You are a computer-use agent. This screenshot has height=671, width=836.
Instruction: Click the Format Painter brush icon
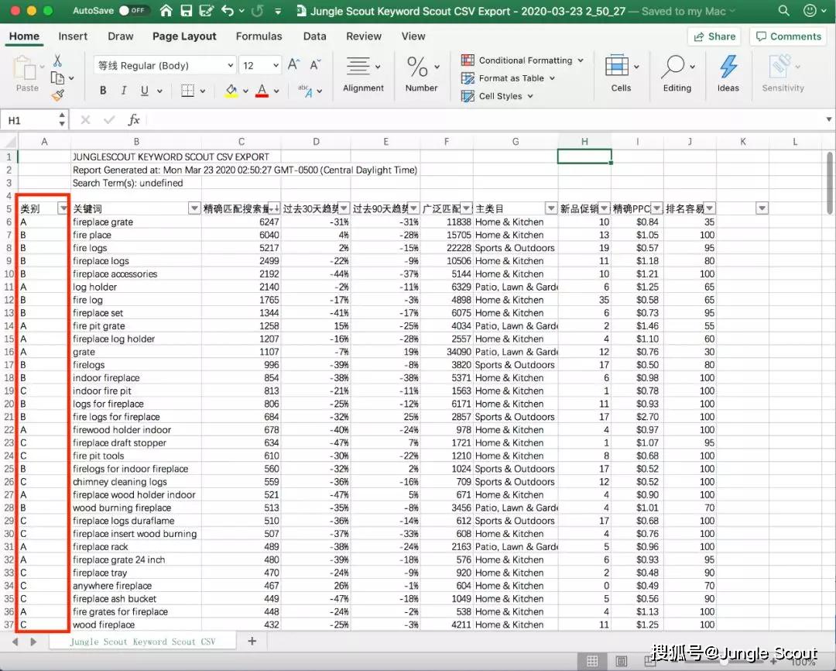[x=57, y=95]
